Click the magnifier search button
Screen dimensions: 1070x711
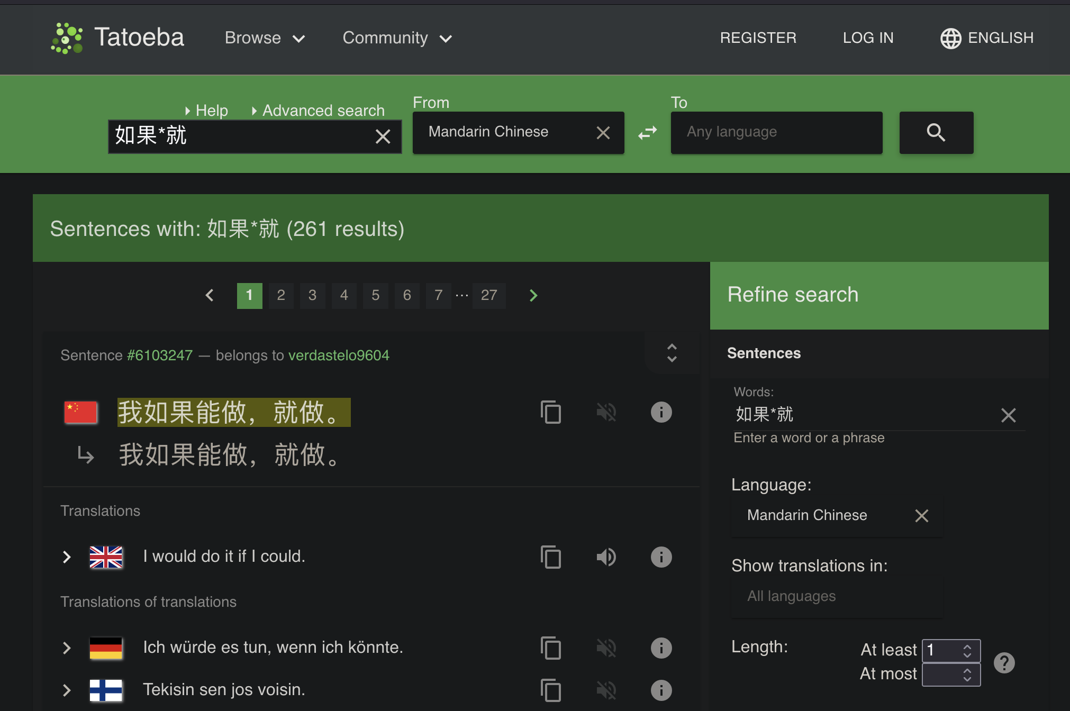point(936,132)
